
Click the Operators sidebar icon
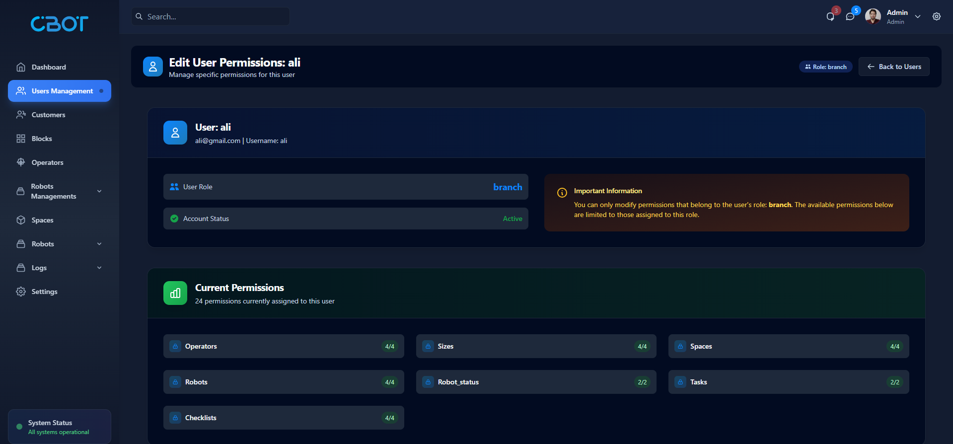point(21,162)
